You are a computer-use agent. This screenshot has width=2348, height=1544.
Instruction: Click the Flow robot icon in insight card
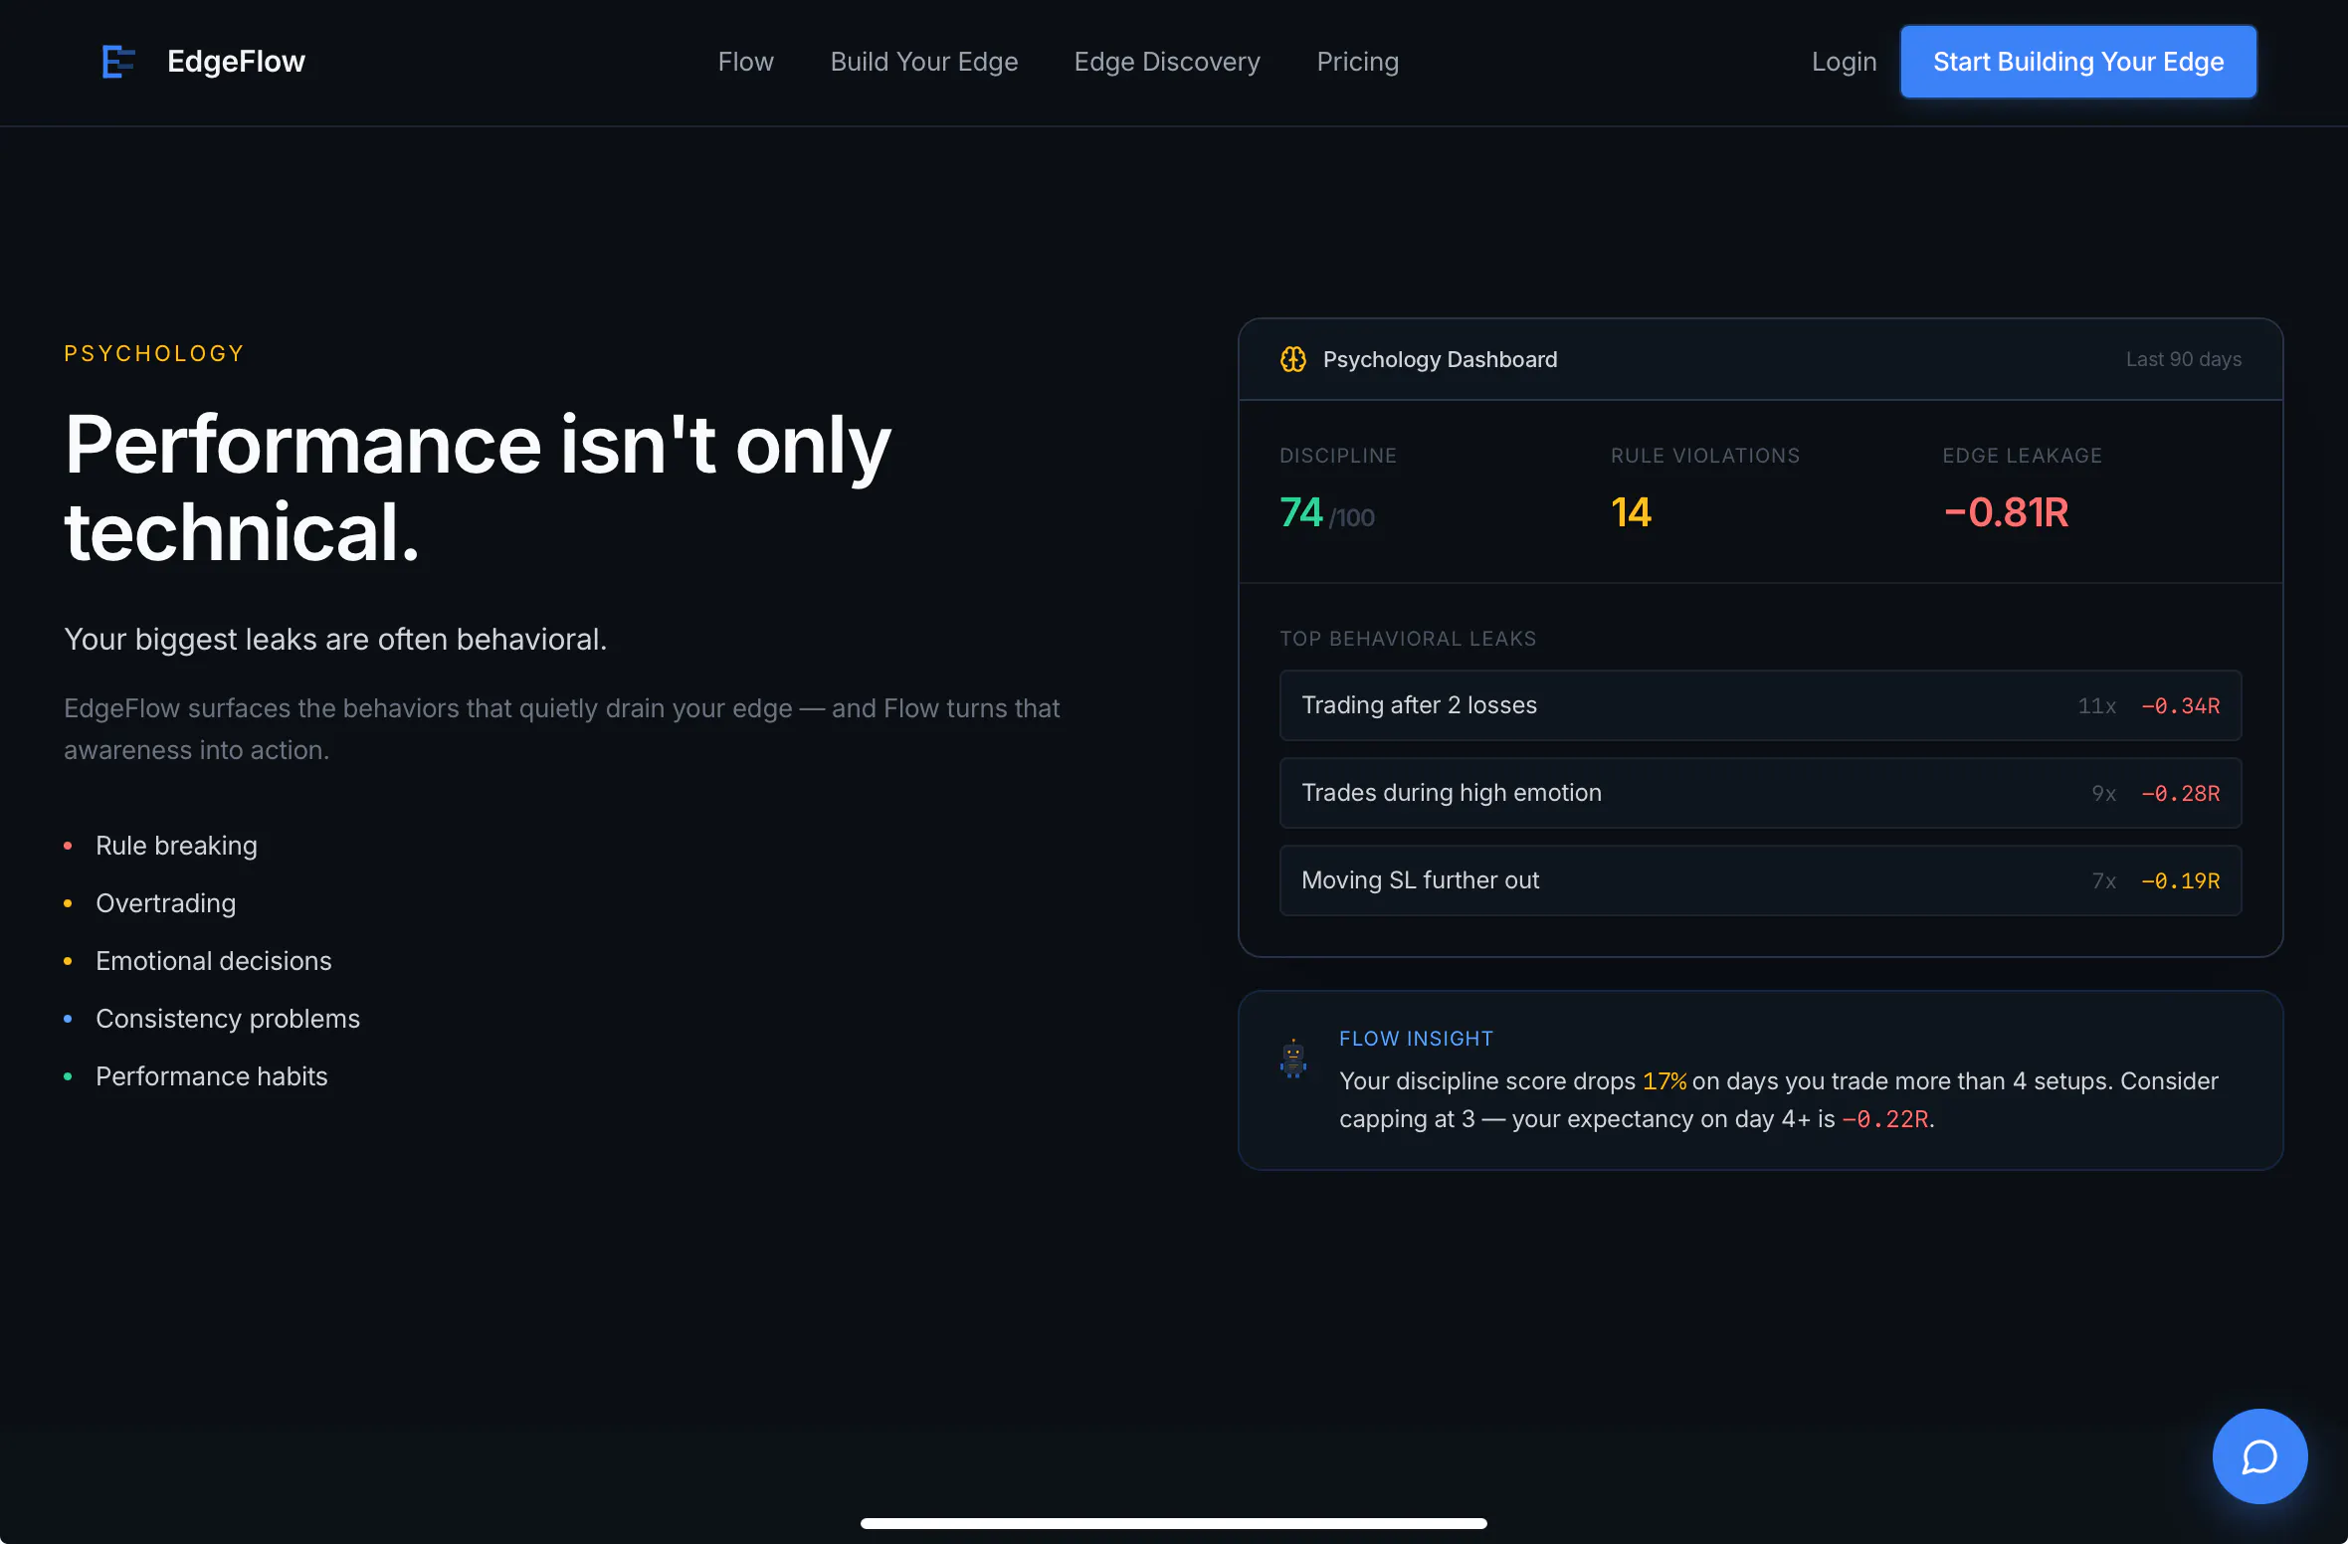[1293, 1059]
